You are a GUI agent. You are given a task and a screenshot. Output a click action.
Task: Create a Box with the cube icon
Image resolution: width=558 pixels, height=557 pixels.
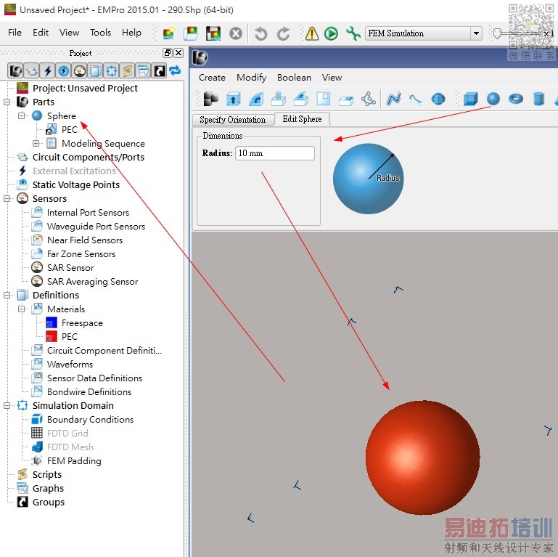coord(470,99)
